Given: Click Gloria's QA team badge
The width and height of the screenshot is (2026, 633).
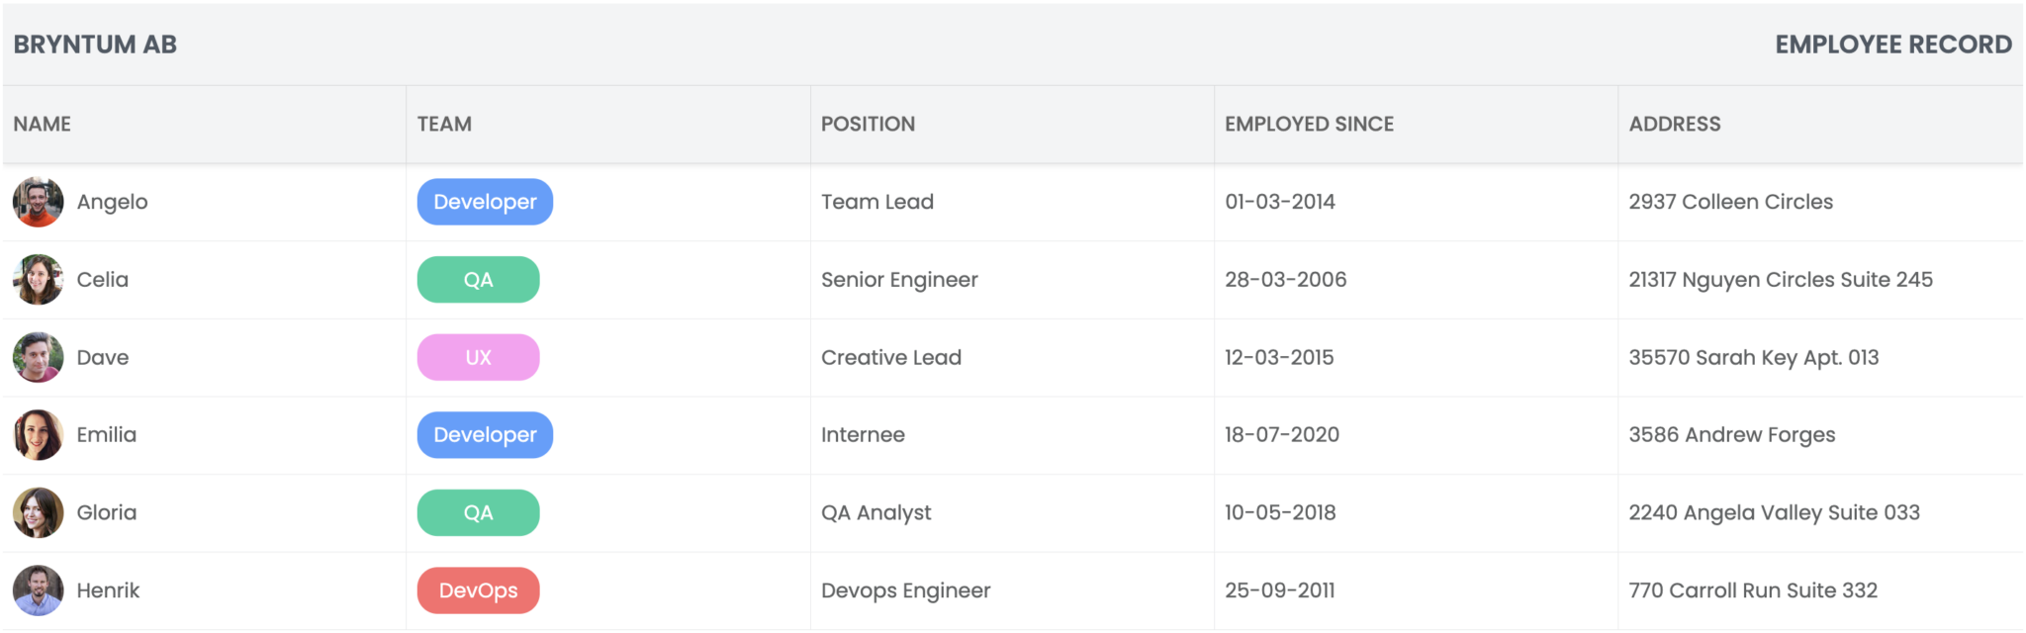Looking at the screenshot, I should (479, 512).
